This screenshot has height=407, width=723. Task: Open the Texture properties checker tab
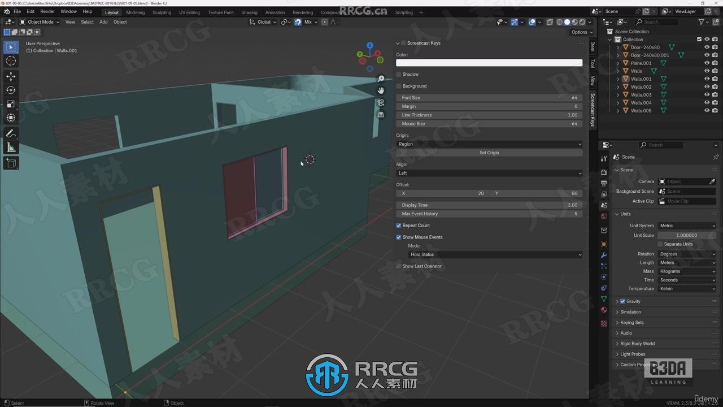pos(604,324)
